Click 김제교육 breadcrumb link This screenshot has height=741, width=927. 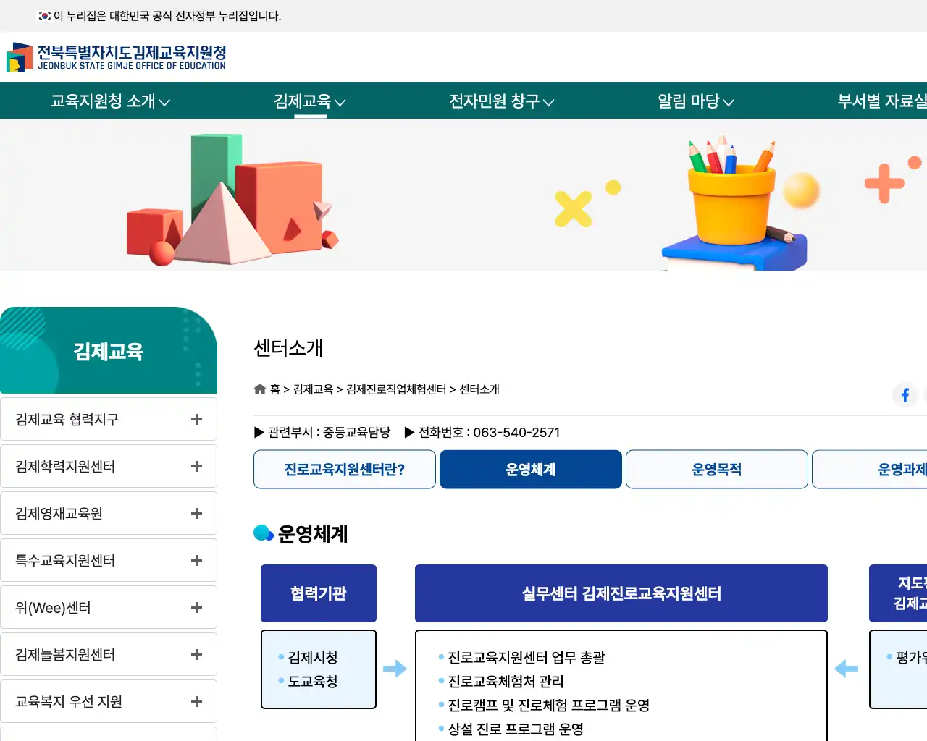point(313,389)
